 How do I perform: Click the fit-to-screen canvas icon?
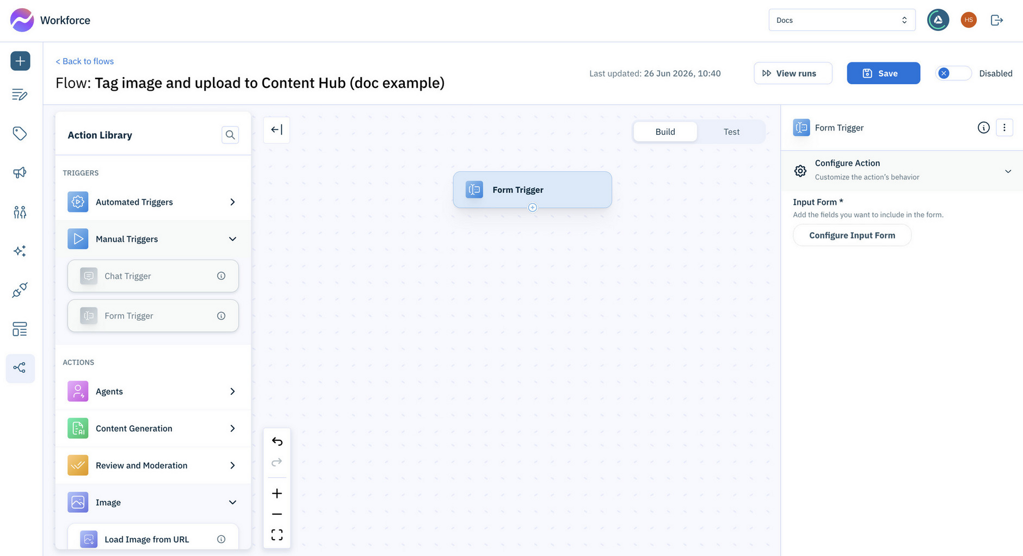coord(277,535)
